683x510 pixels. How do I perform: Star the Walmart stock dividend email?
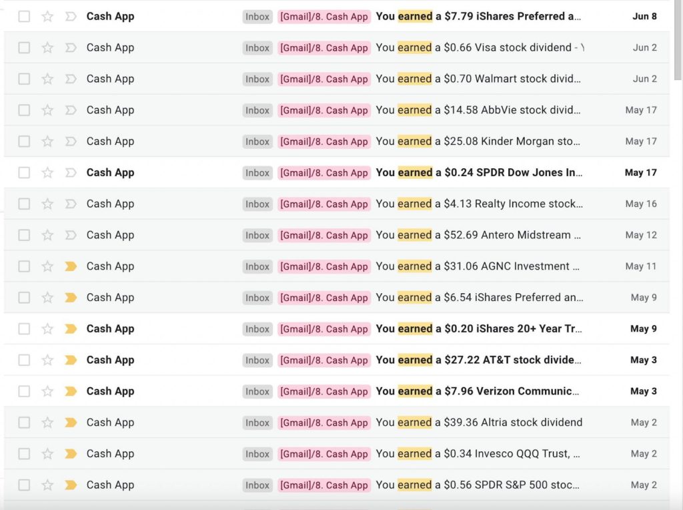pos(47,79)
